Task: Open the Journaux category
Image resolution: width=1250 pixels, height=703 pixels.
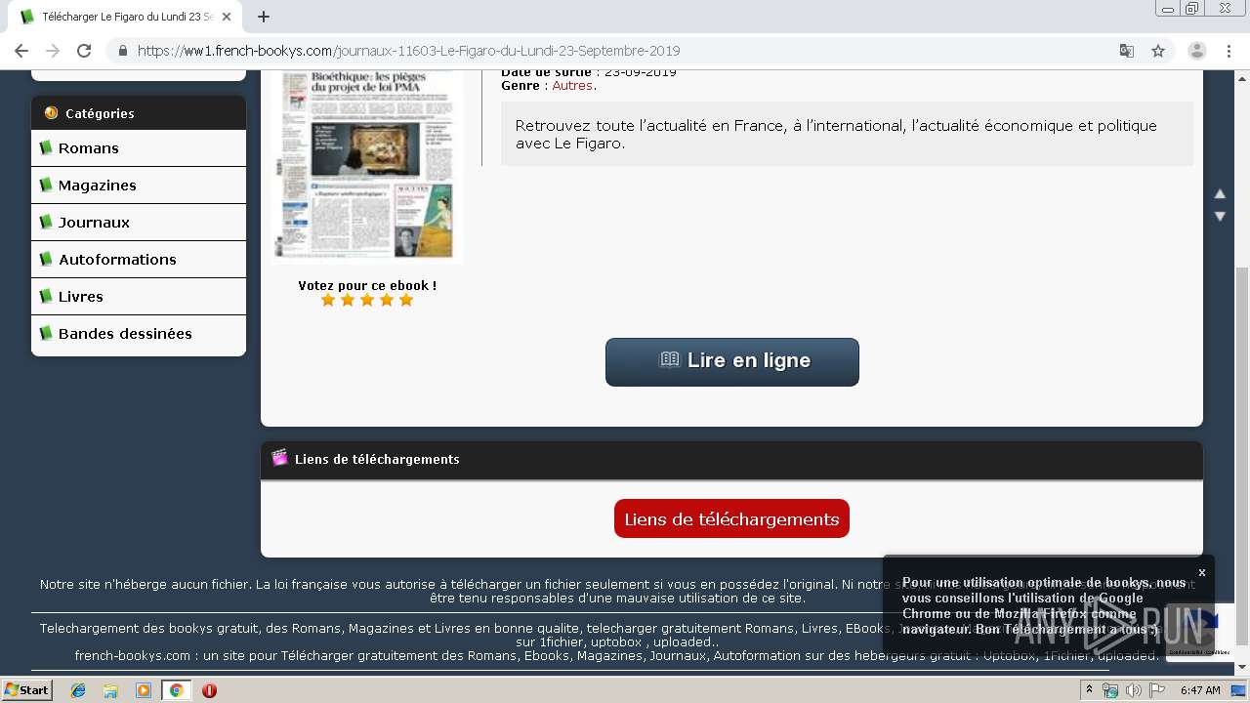Action: click(x=139, y=223)
